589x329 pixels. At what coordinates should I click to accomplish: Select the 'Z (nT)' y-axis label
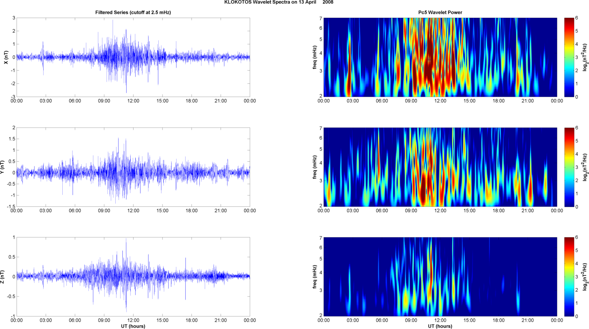[3, 277]
